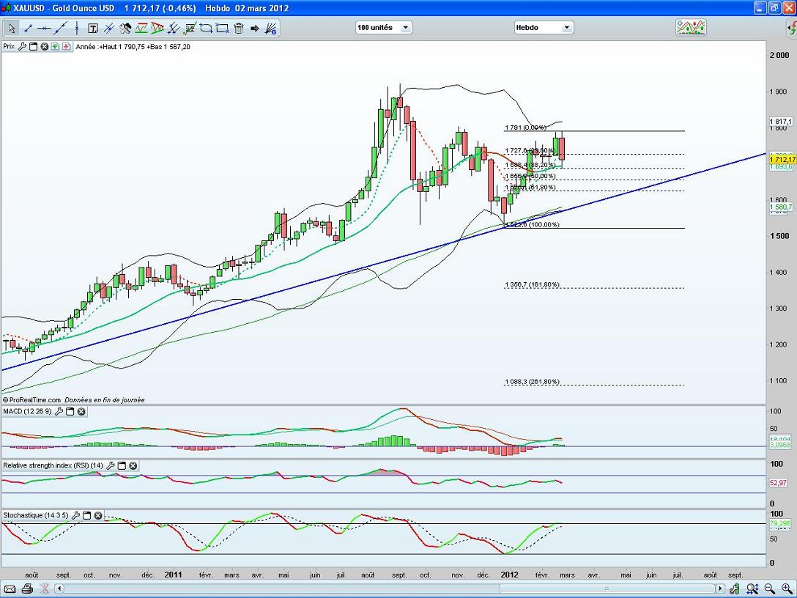
Task: Select the horizontal line drawing tool
Action: [44, 29]
